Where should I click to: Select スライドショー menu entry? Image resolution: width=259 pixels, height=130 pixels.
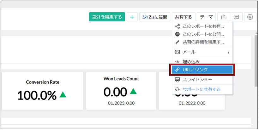coord(197,80)
